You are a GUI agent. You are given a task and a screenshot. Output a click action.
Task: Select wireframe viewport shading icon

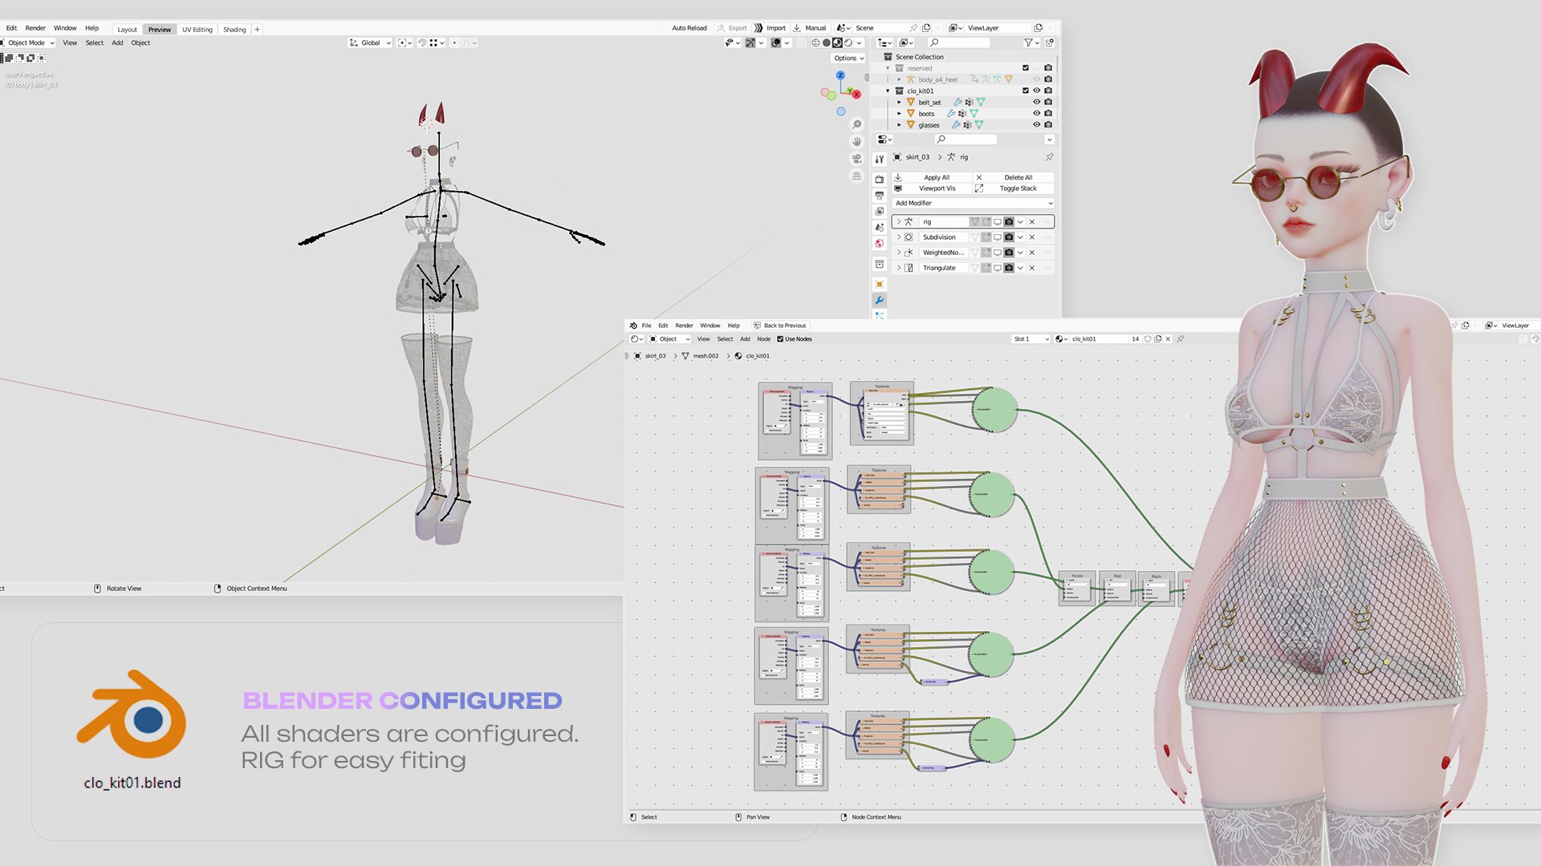(x=815, y=42)
